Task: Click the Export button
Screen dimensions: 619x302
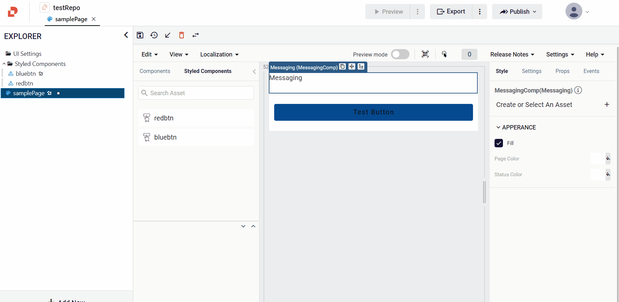Action: (451, 12)
